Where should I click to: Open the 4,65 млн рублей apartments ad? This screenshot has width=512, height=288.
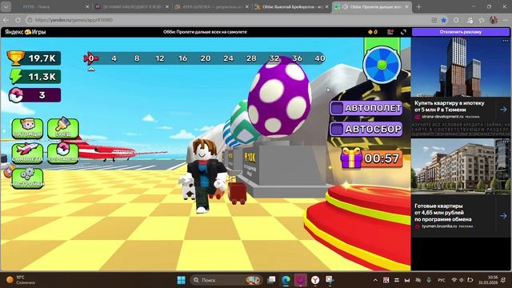tap(442, 213)
